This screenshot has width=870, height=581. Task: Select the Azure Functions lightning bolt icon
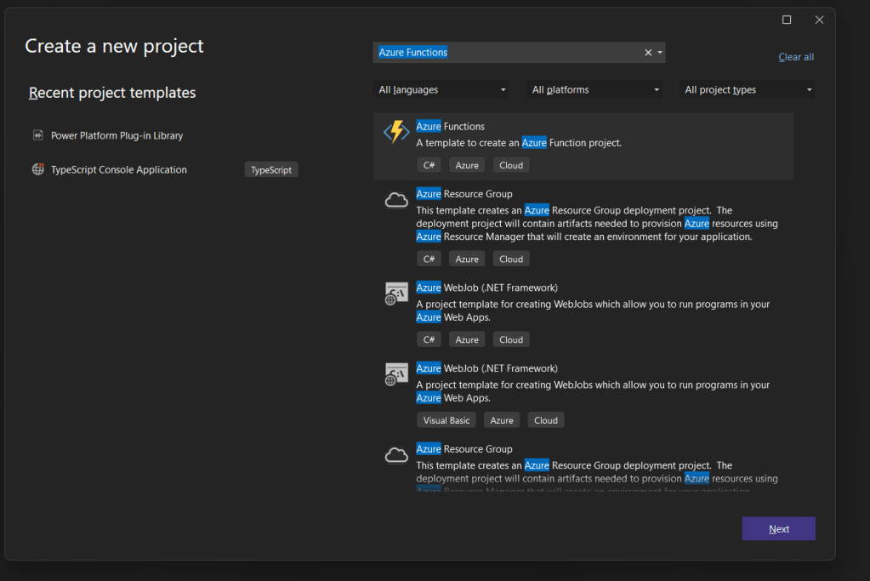395,132
